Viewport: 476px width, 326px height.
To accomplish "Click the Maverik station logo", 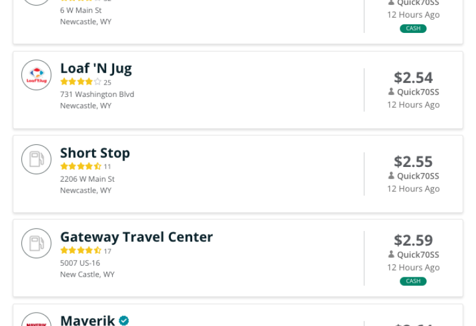I will 37,319.
